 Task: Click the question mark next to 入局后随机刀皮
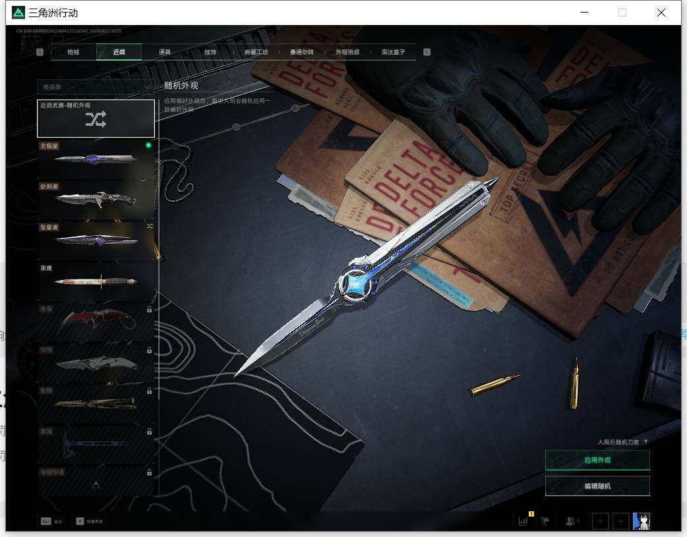click(646, 442)
